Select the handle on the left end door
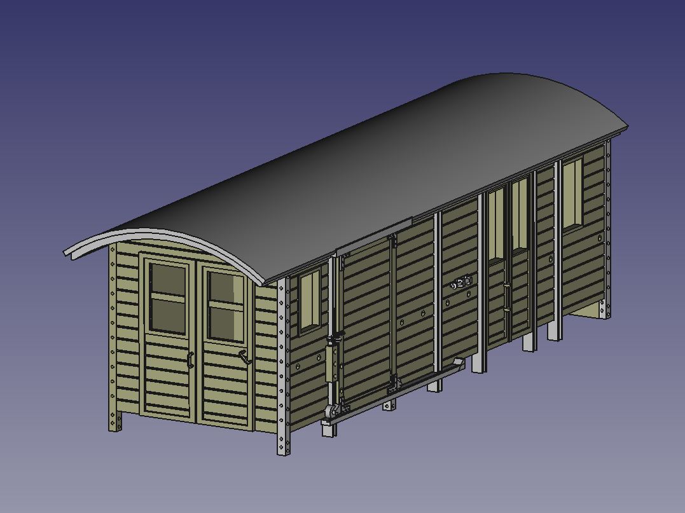 (x=190, y=360)
